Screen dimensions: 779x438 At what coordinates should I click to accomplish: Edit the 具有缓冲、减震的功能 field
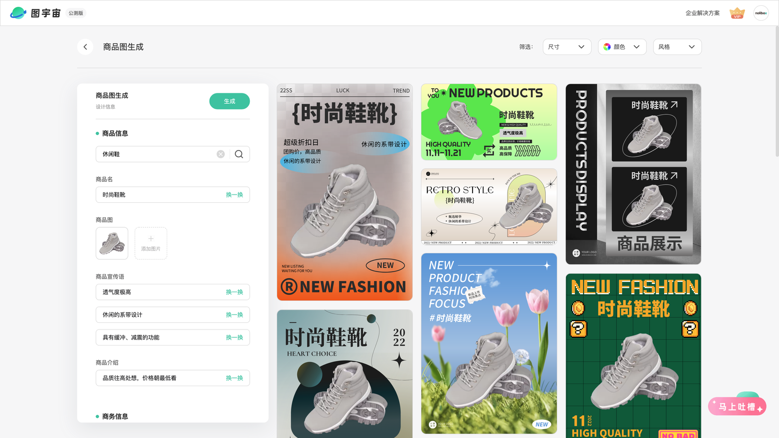[x=172, y=337]
